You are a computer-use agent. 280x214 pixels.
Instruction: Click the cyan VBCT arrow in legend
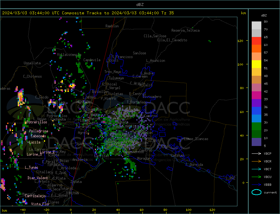(256, 169)
